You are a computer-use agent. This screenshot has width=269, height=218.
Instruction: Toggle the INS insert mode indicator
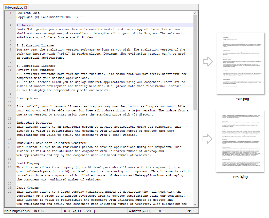click(x=189, y=211)
